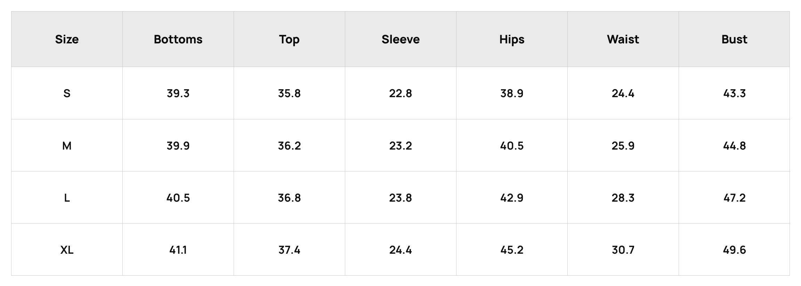The height and width of the screenshot is (286, 801).
Task: Click the Top column header
Action: tap(289, 40)
